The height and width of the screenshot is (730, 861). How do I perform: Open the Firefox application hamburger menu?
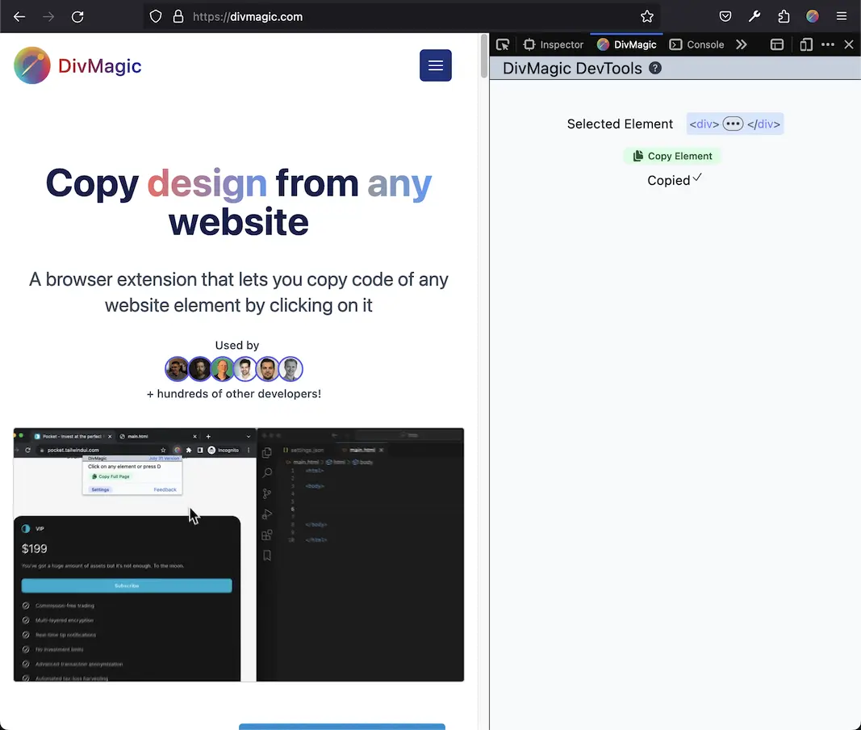[842, 16]
